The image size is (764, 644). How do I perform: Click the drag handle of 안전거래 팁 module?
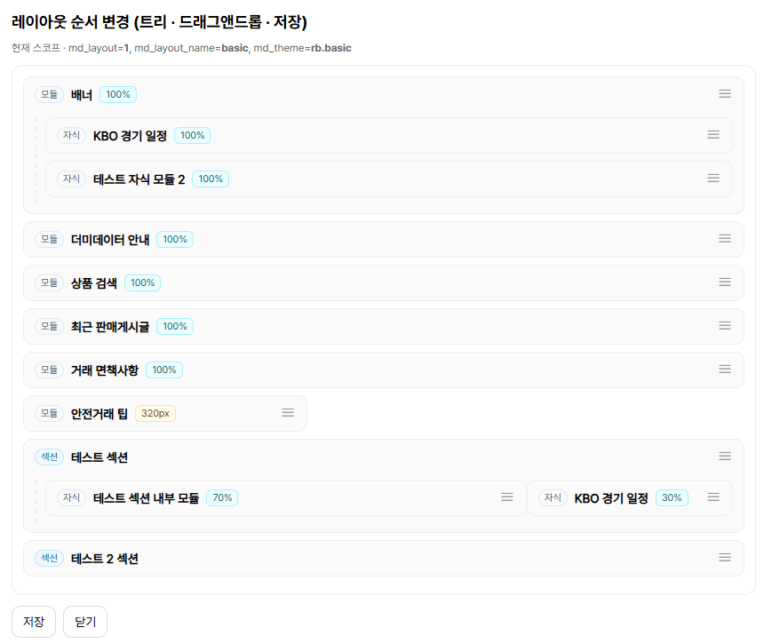[288, 413]
